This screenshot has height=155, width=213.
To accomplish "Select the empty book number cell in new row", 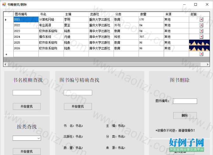I will [x=26, y=54].
